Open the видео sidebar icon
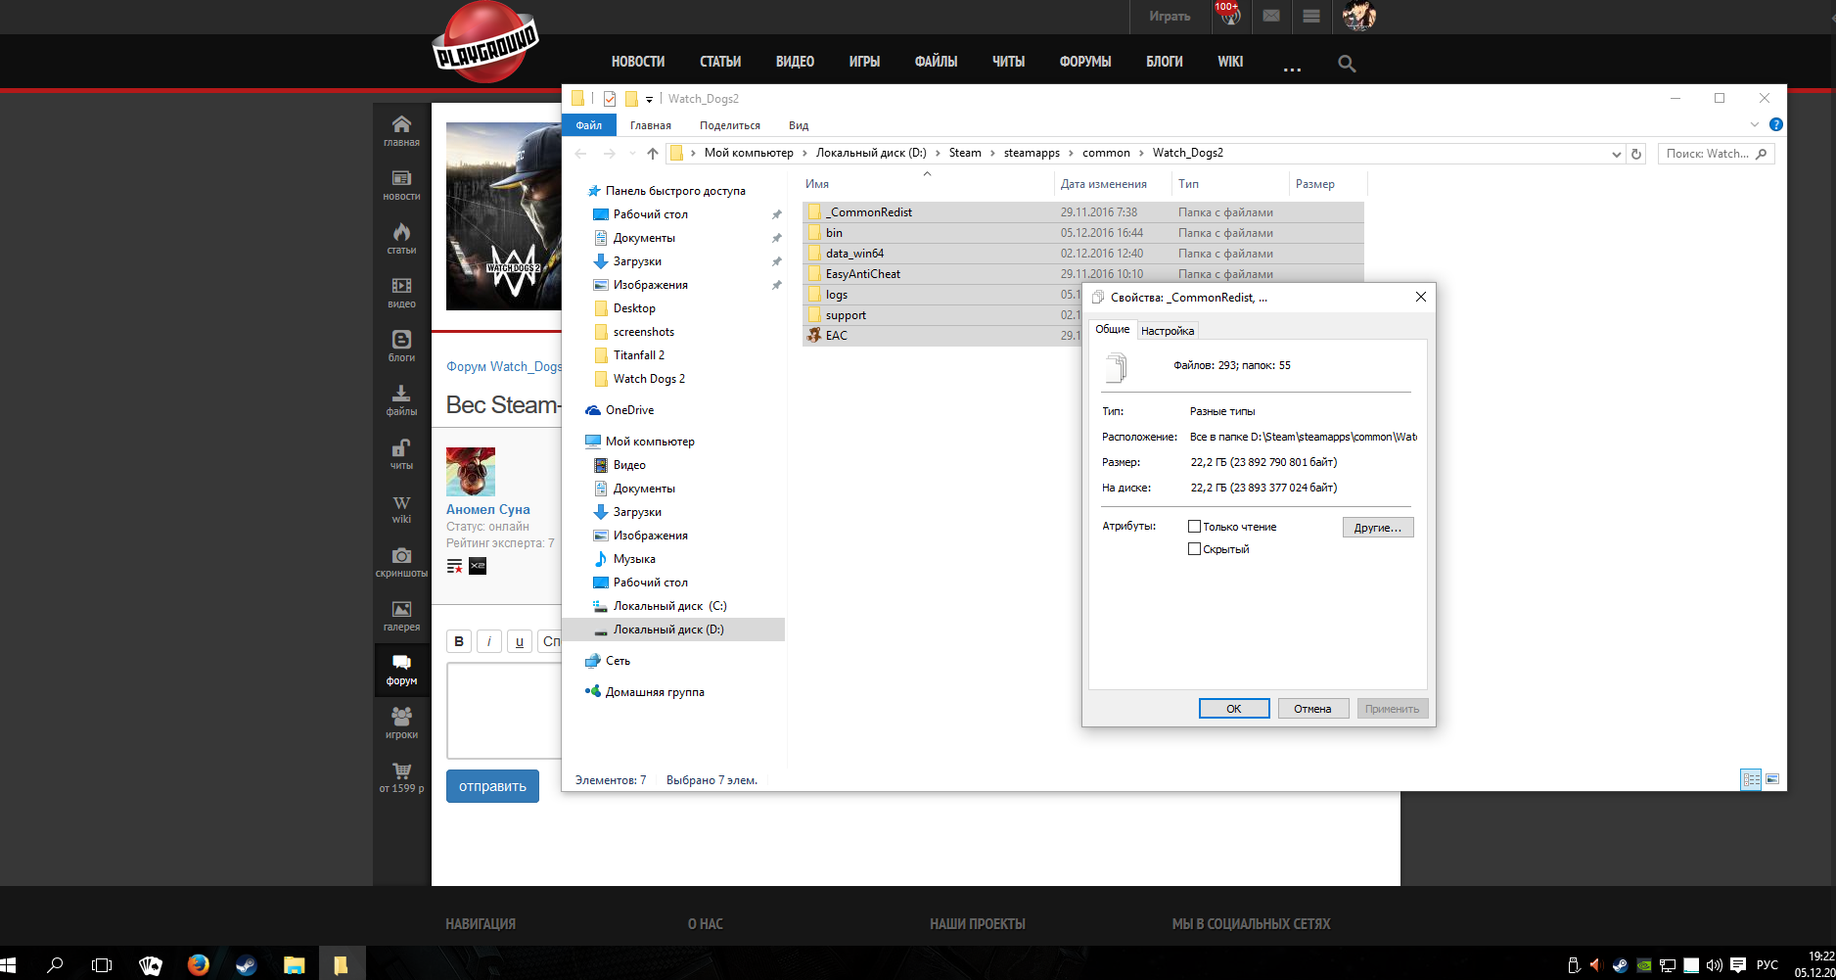 [401, 293]
